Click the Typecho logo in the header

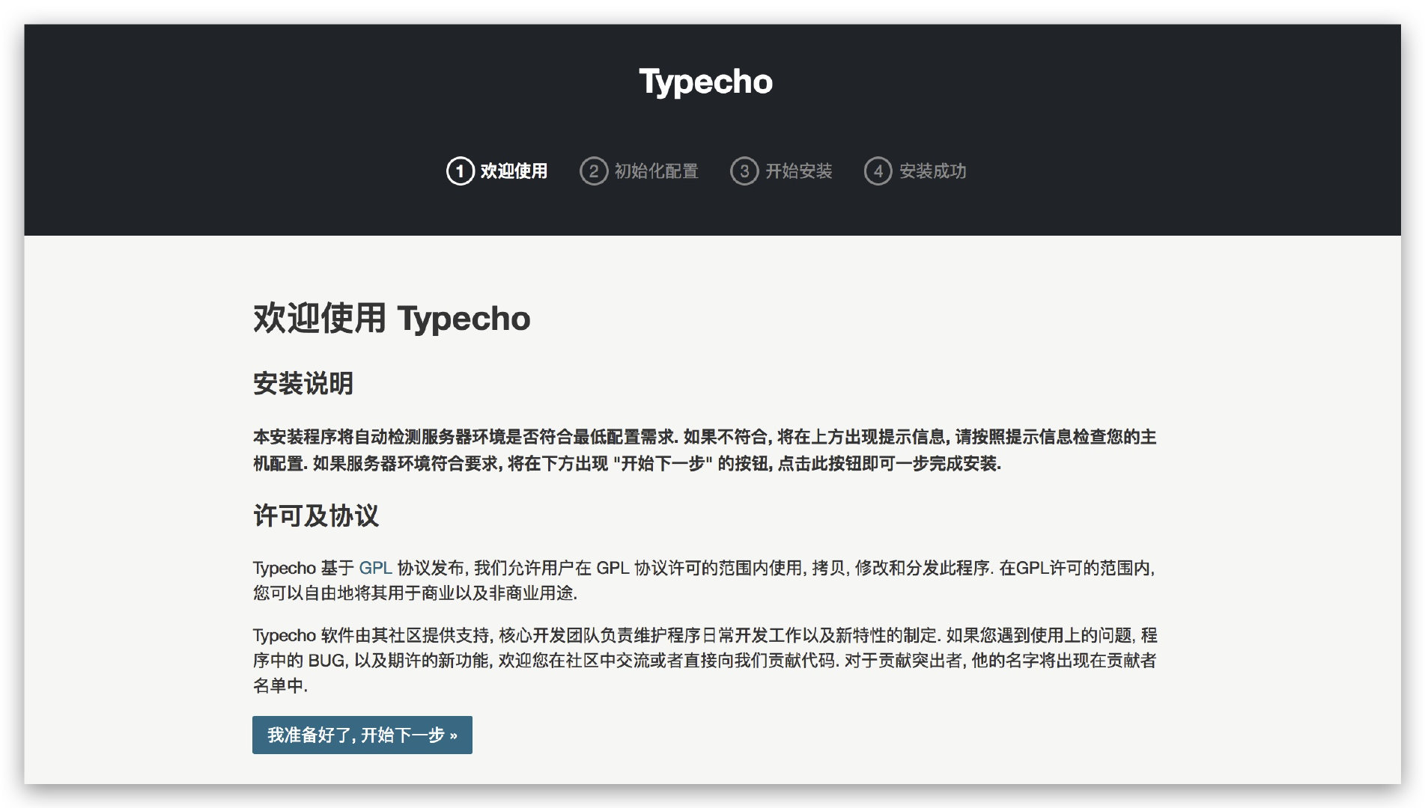705,82
